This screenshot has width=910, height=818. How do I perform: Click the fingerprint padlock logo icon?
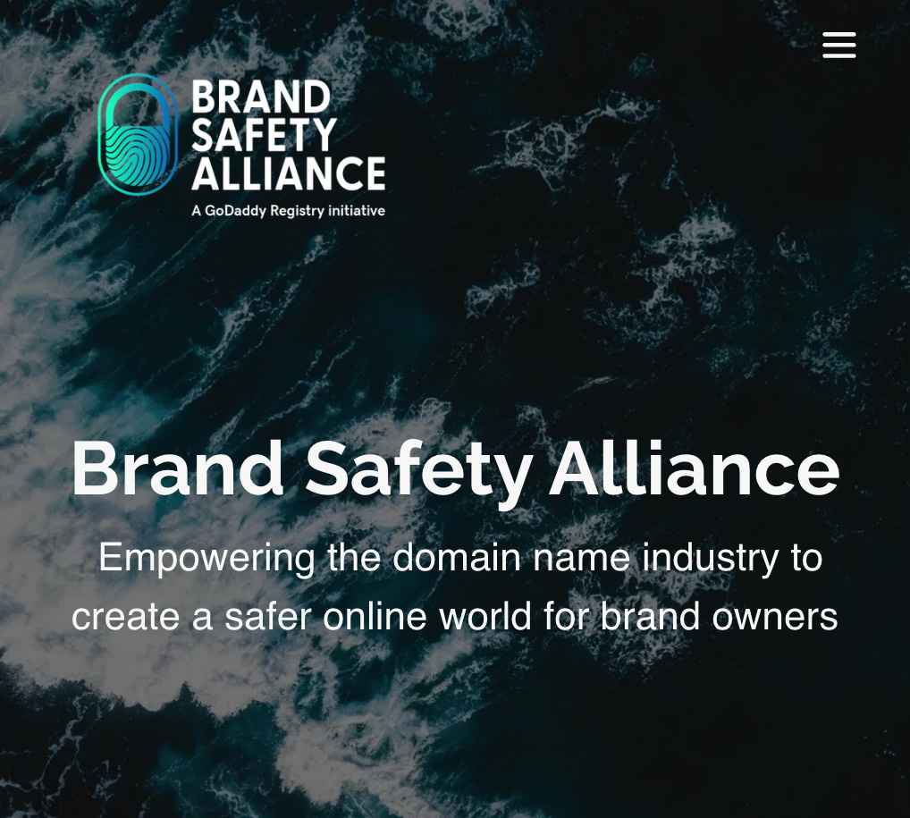click(138, 134)
